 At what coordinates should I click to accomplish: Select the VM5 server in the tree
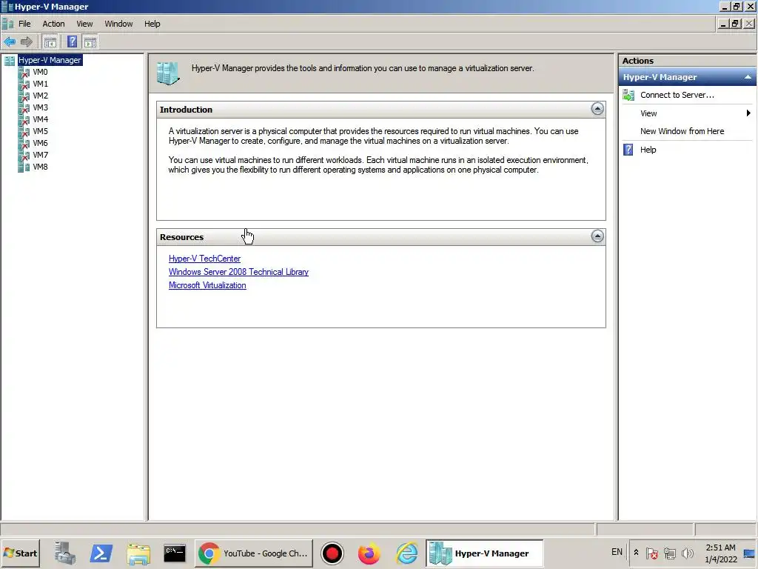[x=40, y=131]
